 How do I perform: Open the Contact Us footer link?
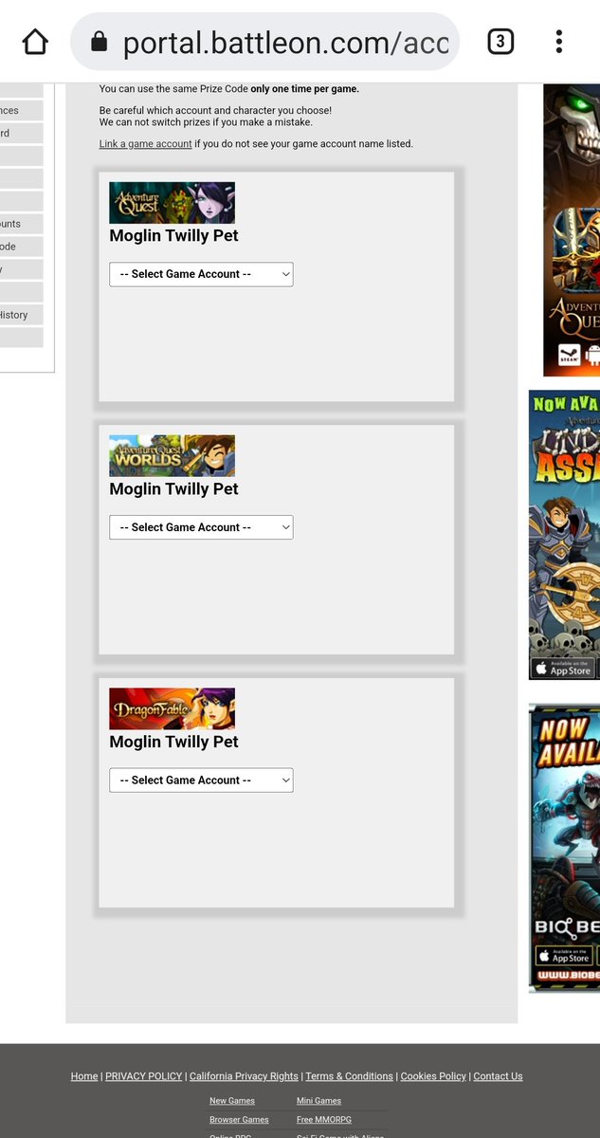coord(498,1076)
